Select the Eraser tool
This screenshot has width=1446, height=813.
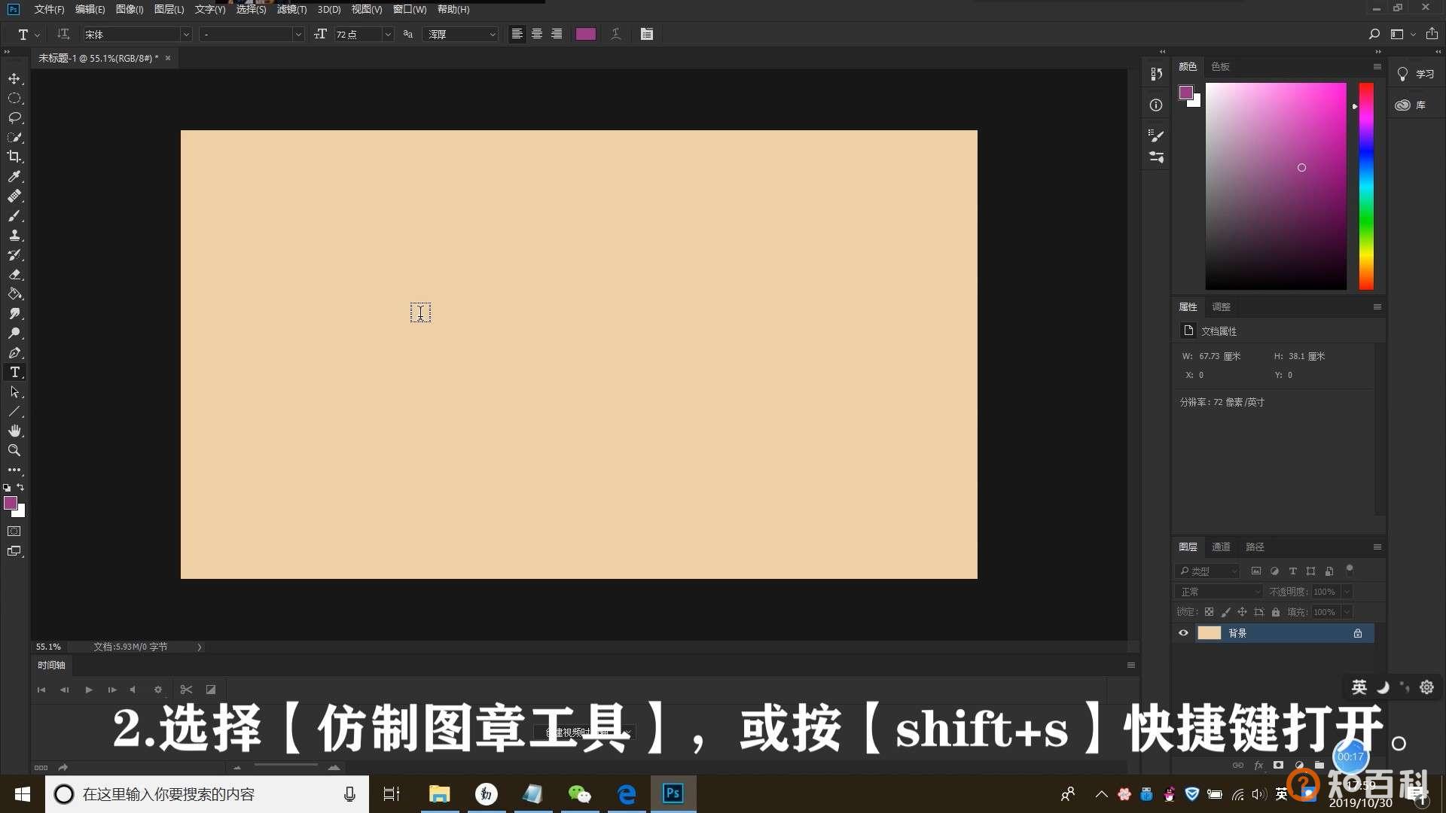coord(14,274)
